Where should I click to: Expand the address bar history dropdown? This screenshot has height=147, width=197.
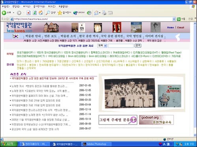174,19
